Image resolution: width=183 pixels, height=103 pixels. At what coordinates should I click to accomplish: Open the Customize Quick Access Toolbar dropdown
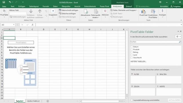23,2
